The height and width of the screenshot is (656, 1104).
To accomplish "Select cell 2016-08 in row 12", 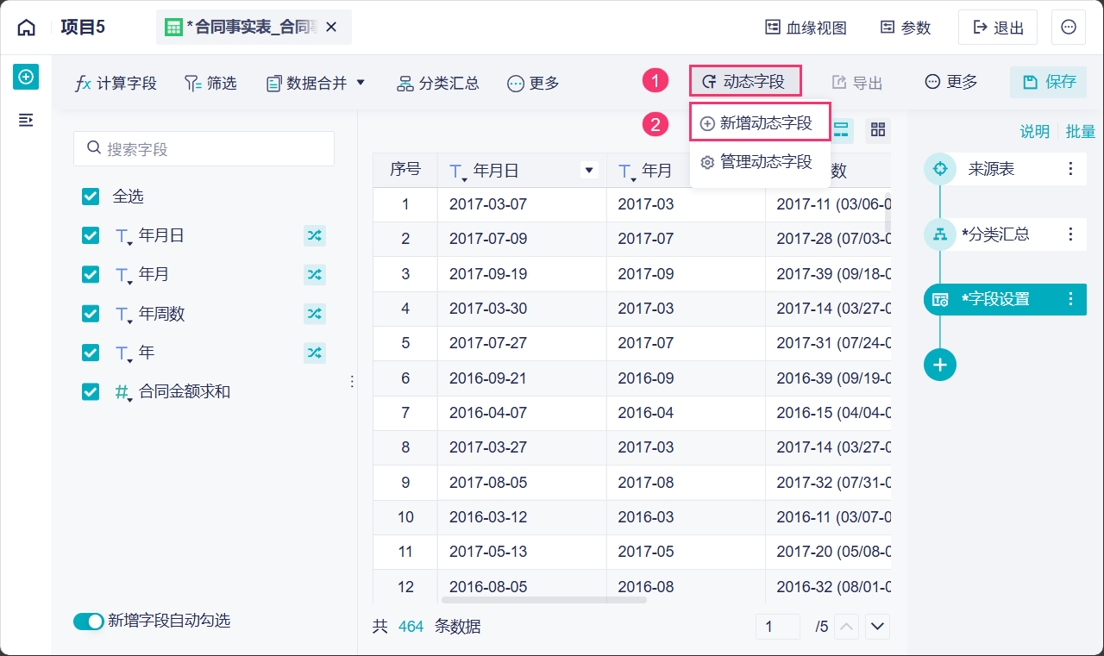I will (x=686, y=586).
